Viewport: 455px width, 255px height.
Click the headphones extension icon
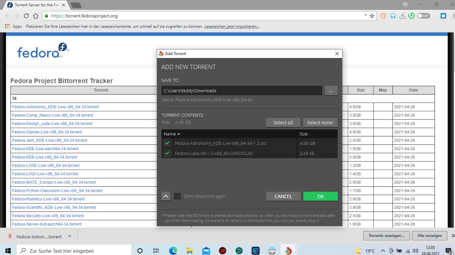tap(393, 16)
